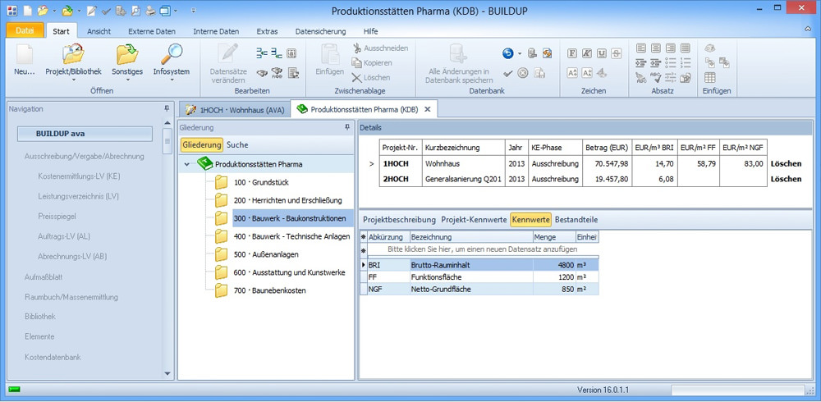Switch to the Ansicht ribbon tab

99,31
